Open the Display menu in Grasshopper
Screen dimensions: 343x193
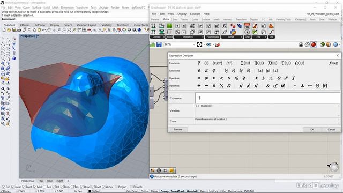[182, 14]
